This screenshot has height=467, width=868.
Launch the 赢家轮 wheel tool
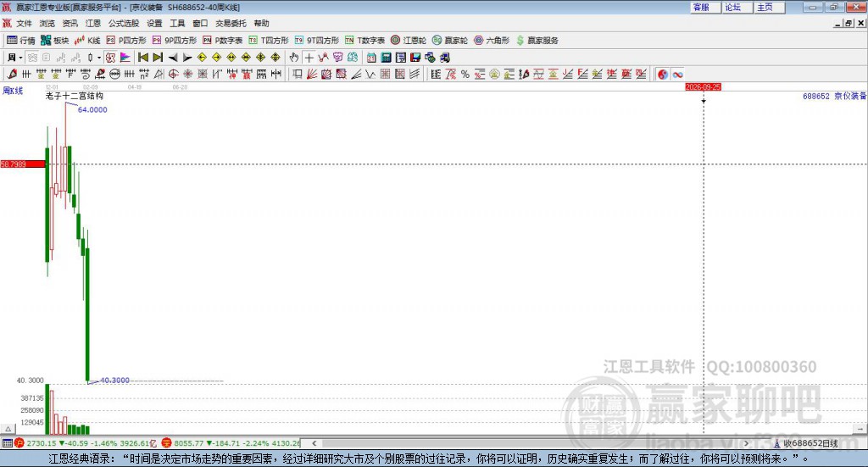pos(450,41)
